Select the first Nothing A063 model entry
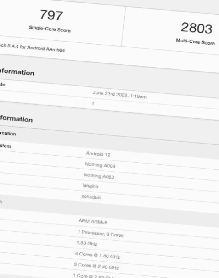Screen dimensions: 219x278 point(100,165)
